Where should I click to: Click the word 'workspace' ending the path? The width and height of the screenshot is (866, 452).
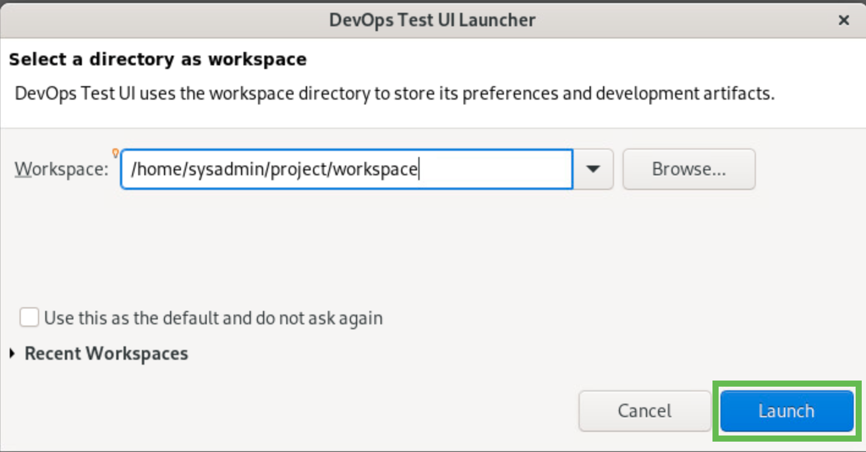(375, 169)
